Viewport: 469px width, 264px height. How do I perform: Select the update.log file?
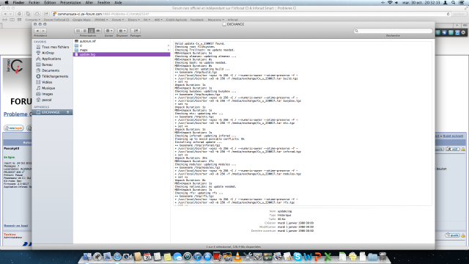point(122,54)
